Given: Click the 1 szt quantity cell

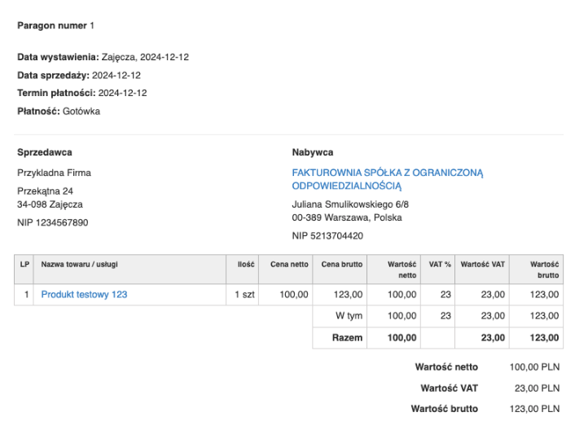Looking at the screenshot, I should 244,294.
